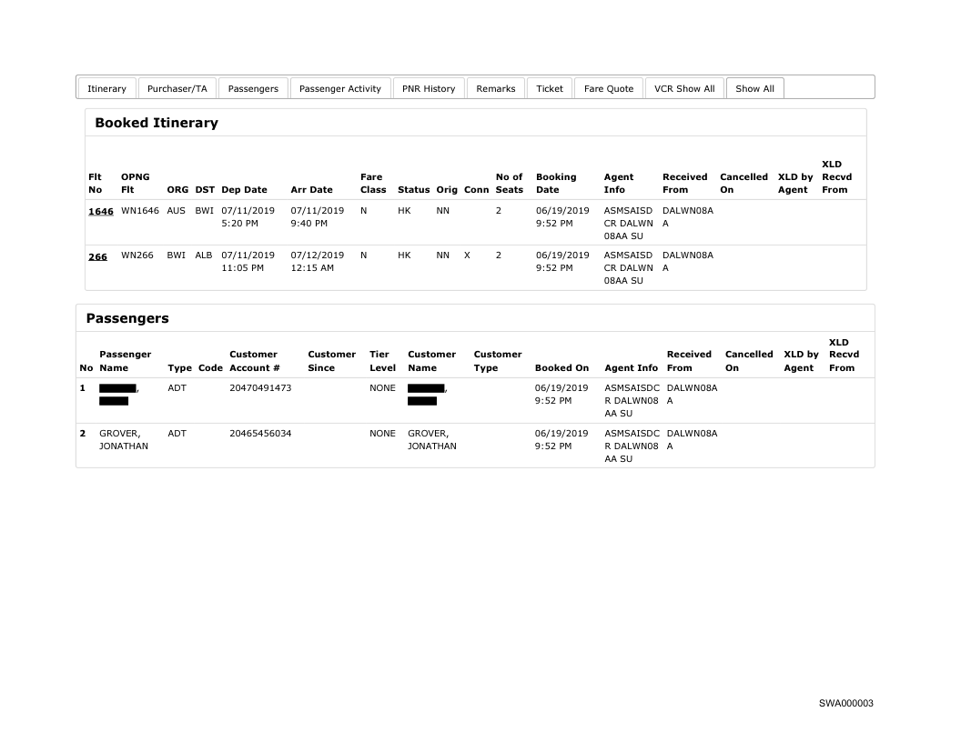Viewport: 961px width, 742px height.
Task: Click the Dep Date column header
Action: click(244, 190)
